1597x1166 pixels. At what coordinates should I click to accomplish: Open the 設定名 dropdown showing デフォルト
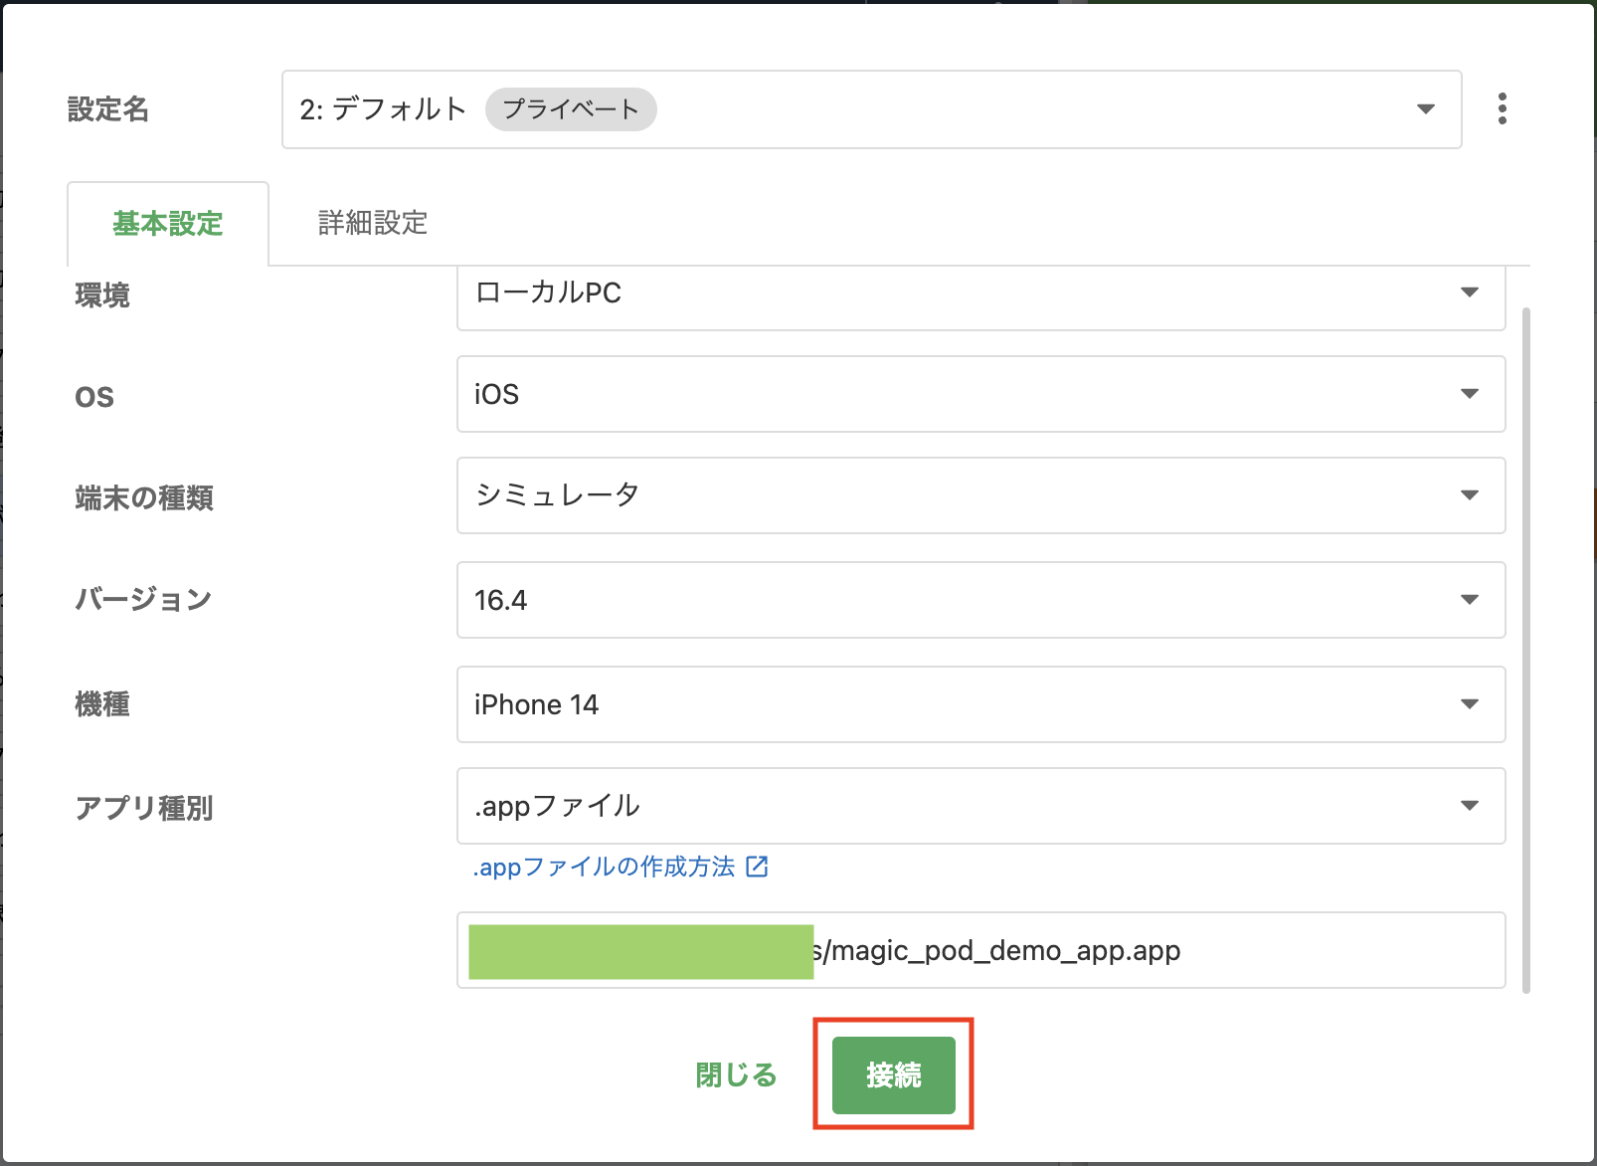[871, 109]
